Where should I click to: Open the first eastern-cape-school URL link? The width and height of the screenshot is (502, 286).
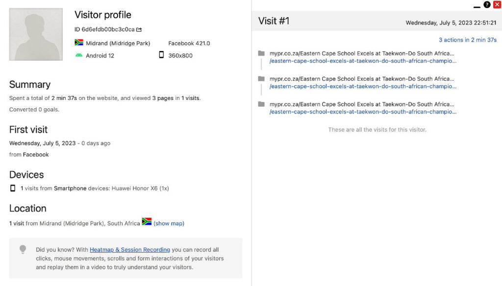tap(363, 61)
